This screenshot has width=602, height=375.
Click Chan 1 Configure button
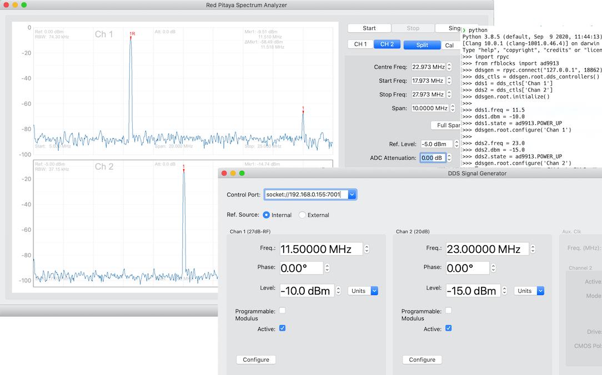click(256, 359)
